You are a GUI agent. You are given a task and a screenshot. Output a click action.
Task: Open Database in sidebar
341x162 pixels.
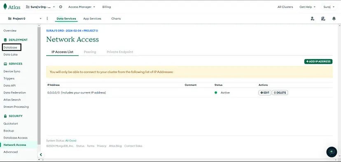point(10,48)
